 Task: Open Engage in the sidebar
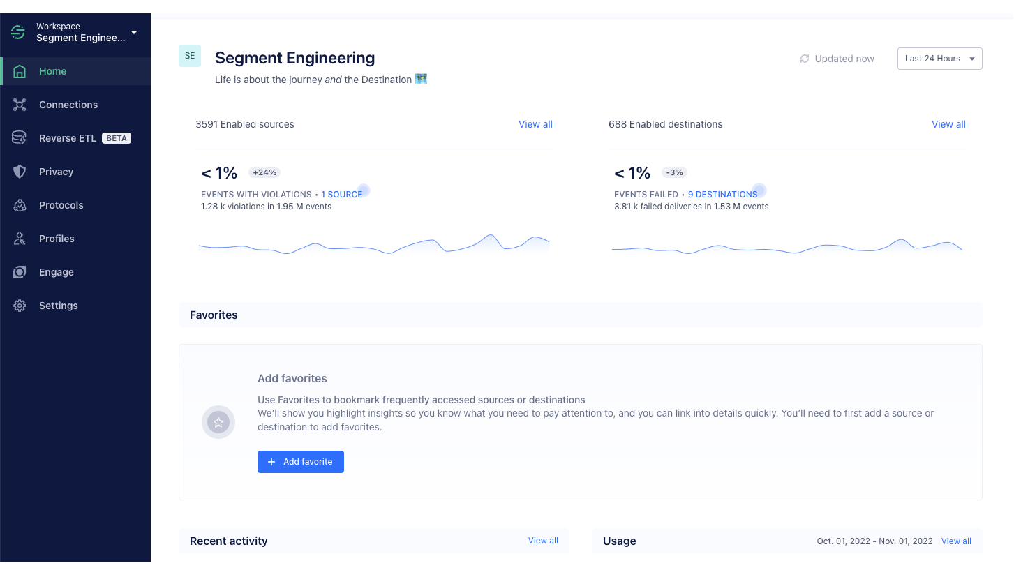pos(75,272)
